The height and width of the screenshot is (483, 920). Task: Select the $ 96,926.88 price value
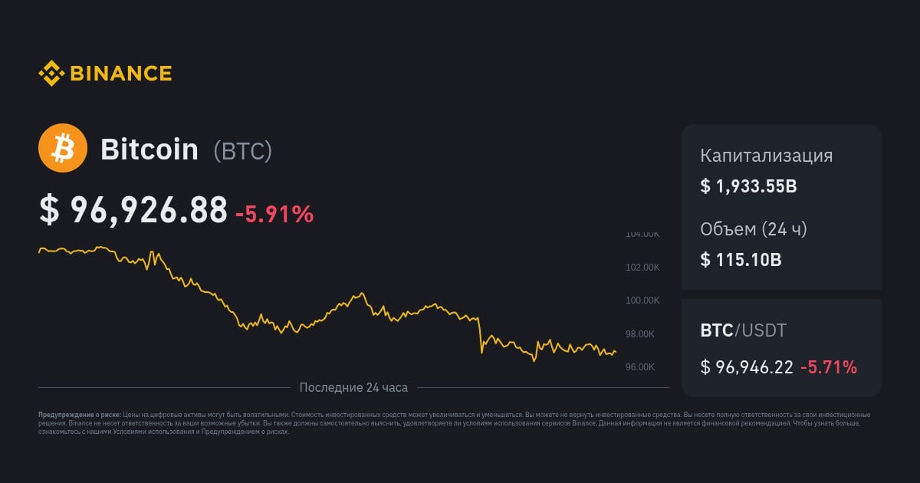(x=133, y=210)
